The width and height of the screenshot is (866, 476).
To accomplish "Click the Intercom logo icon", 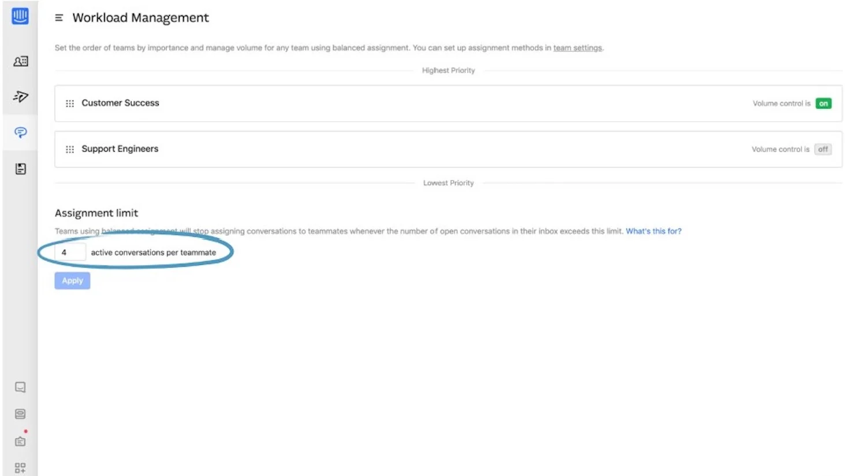I will pyautogui.click(x=20, y=16).
